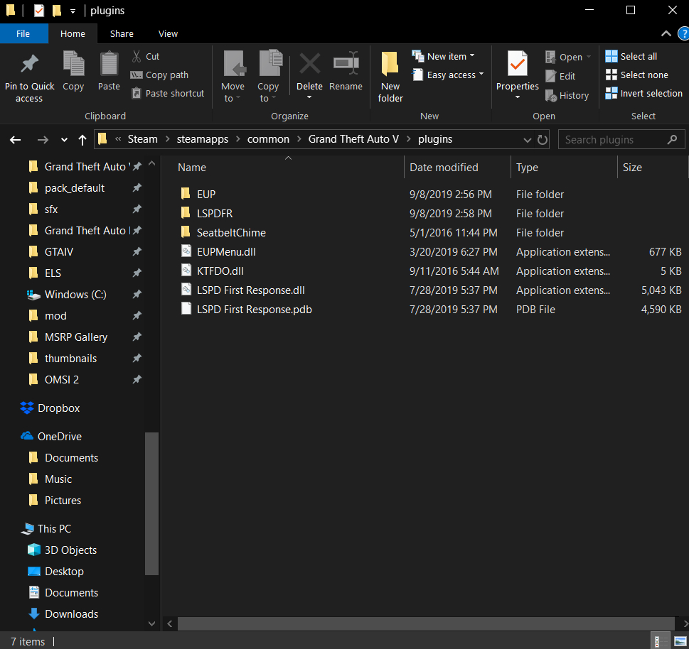Click the Search plugins field
This screenshot has width=689, height=649.
click(621, 140)
